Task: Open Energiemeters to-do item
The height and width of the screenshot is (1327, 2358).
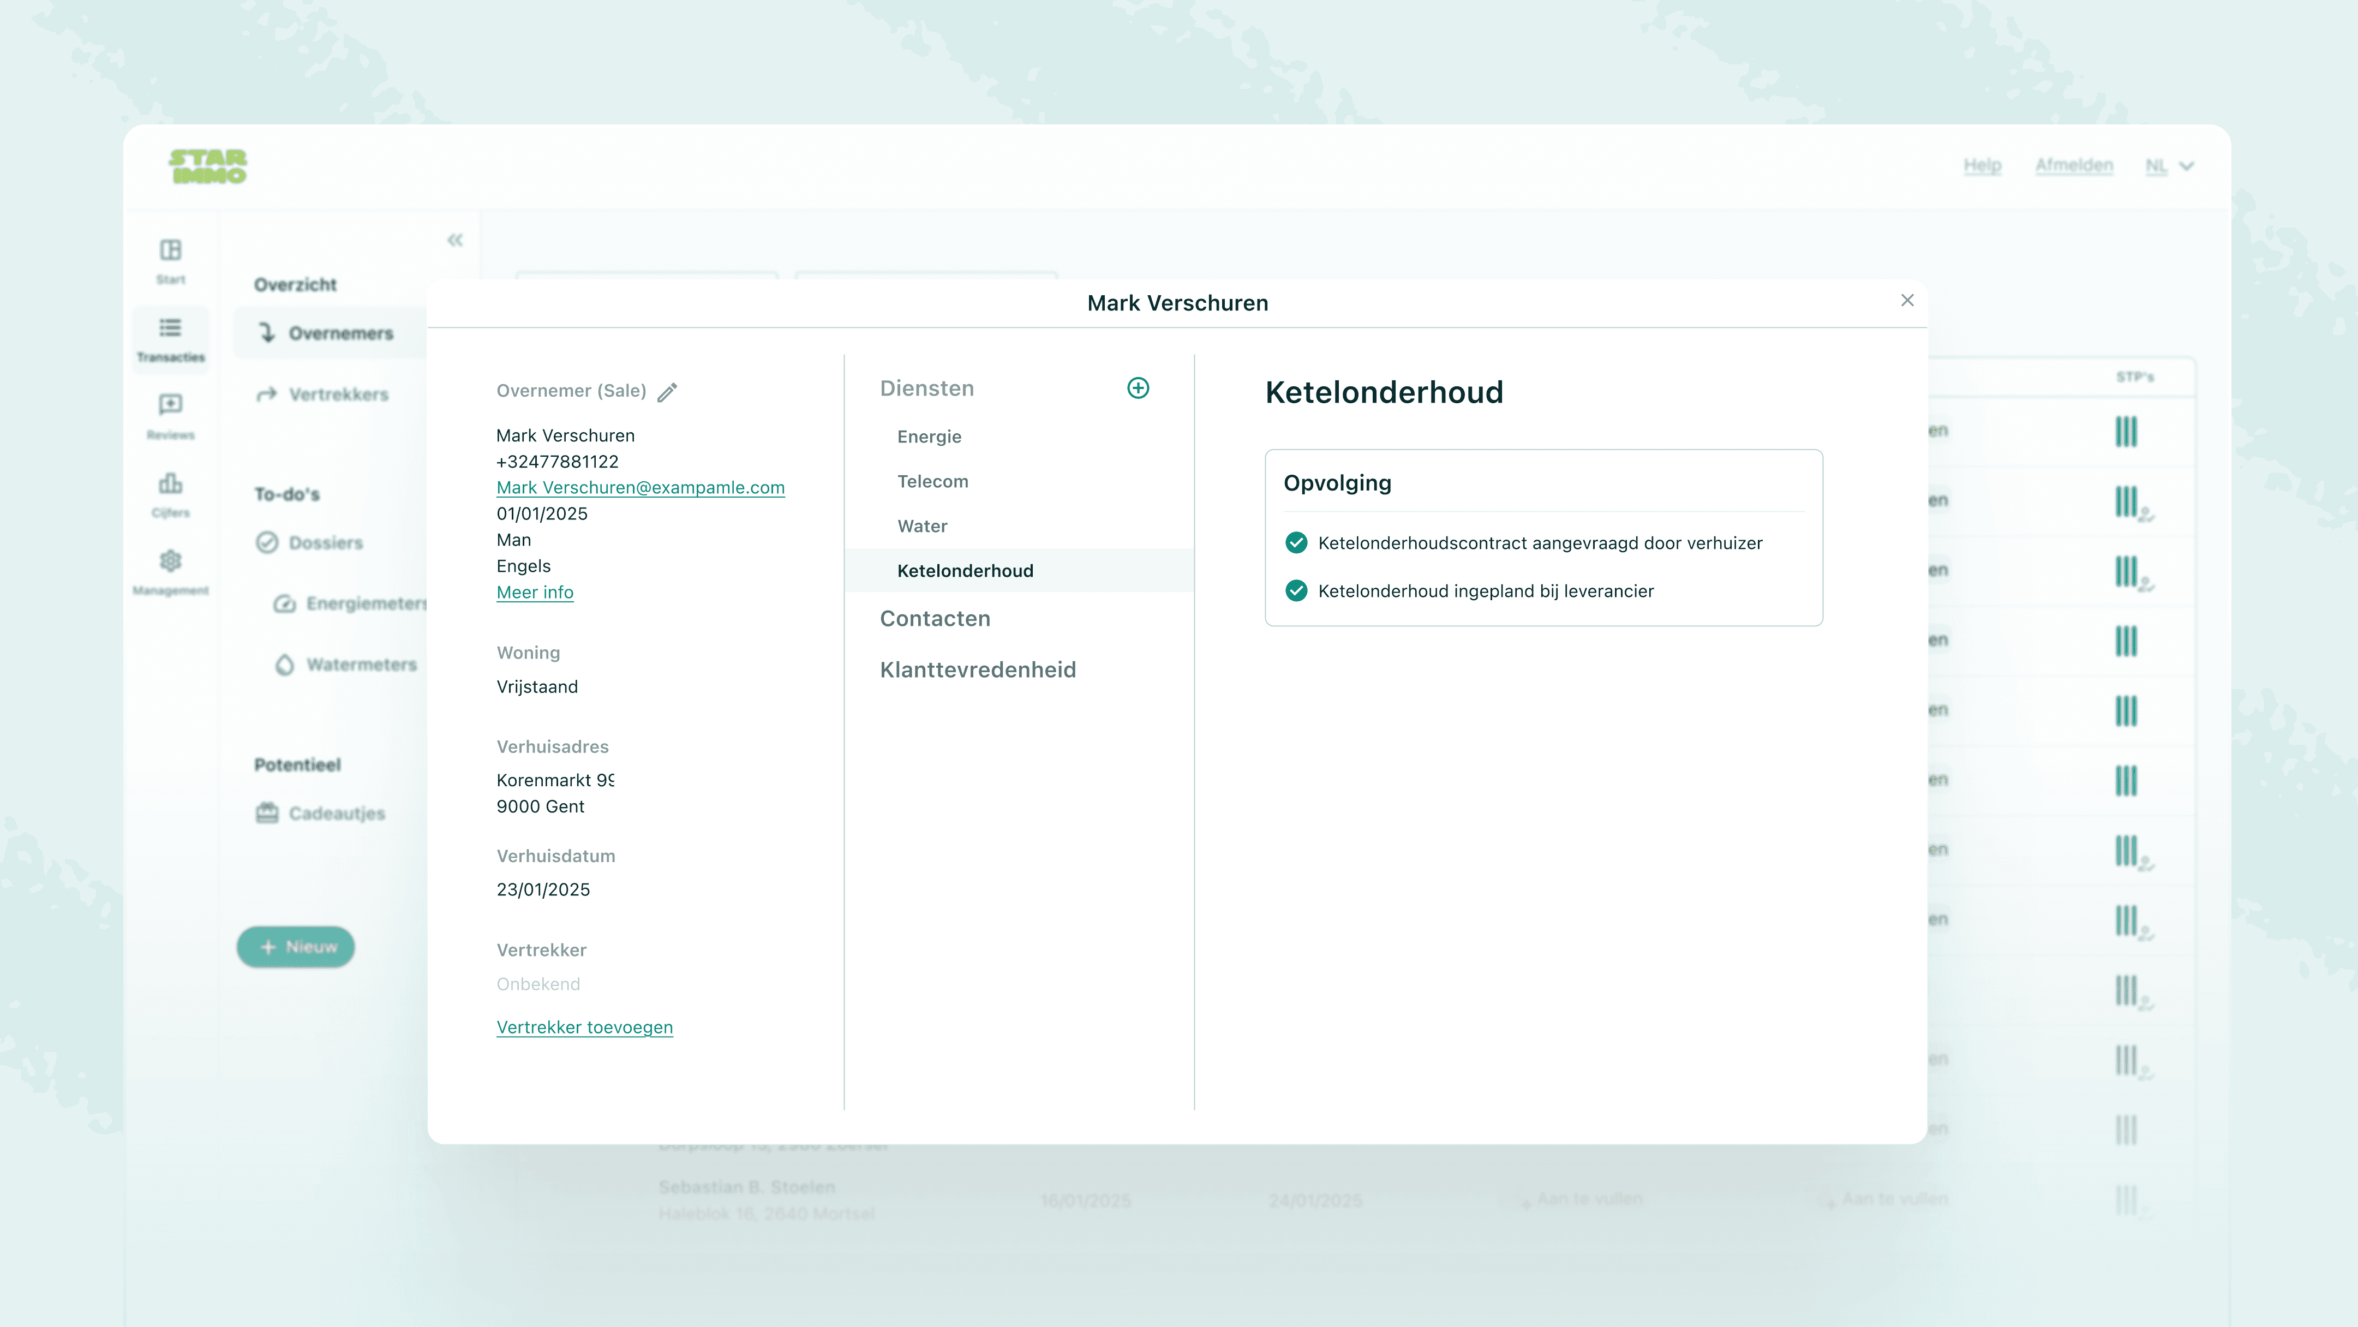Action: 350,604
